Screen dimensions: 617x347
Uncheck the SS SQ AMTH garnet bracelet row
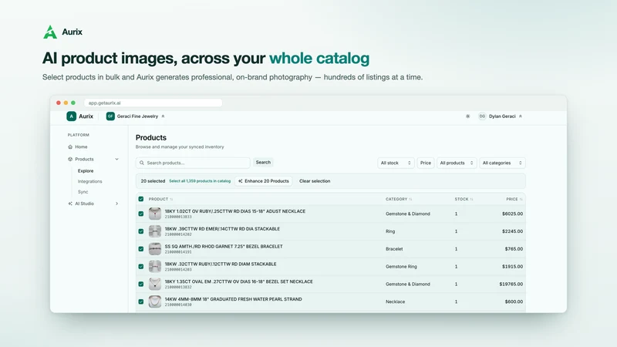point(141,248)
